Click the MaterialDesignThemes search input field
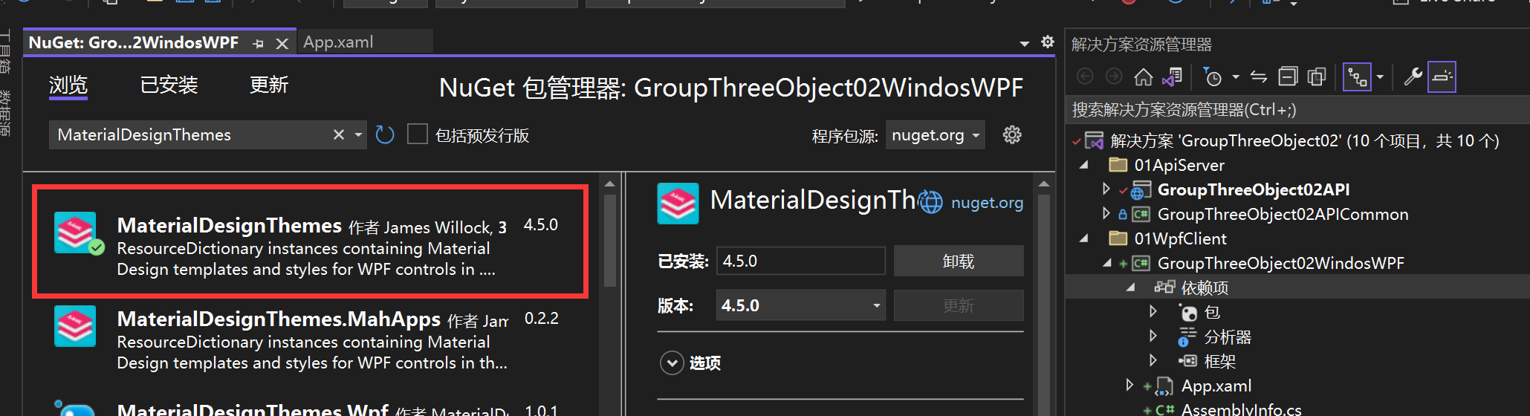 (191, 135)
